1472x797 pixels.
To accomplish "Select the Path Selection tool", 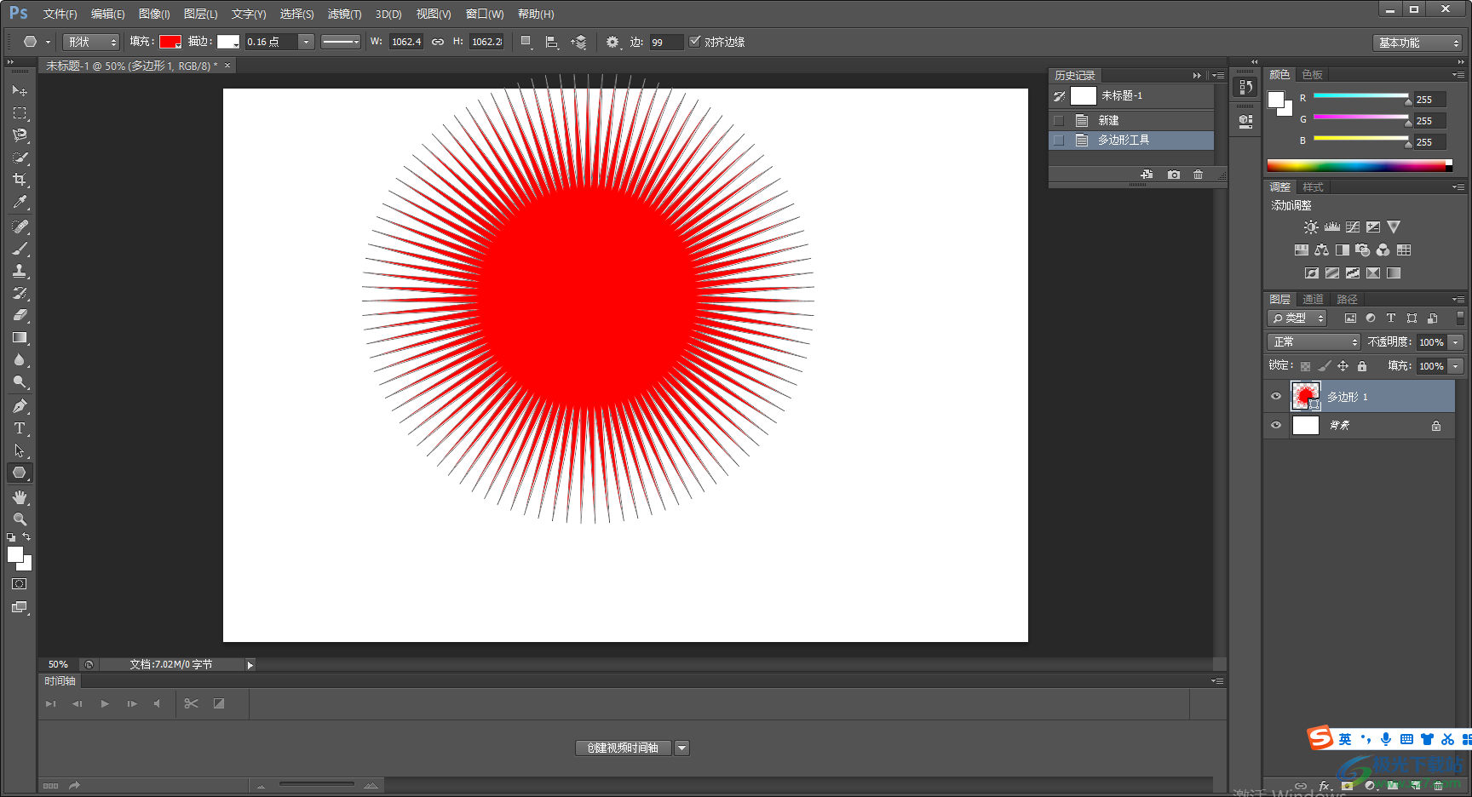I will [x=20, y=450].
